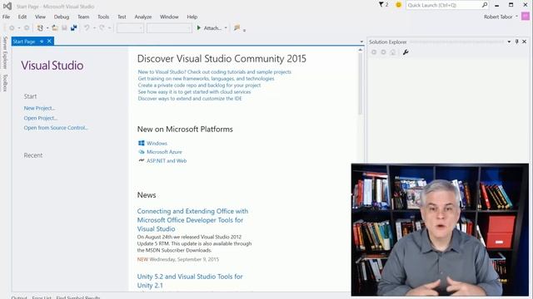Click the New Project toolbar icon
Viewport: 533px width, 299px height.
pos(40,28)
